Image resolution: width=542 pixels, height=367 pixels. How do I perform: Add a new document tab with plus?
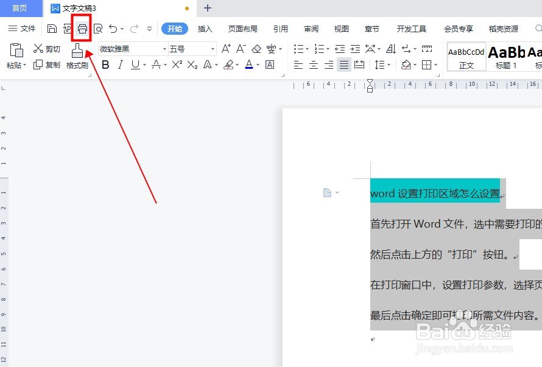point(208,8)
